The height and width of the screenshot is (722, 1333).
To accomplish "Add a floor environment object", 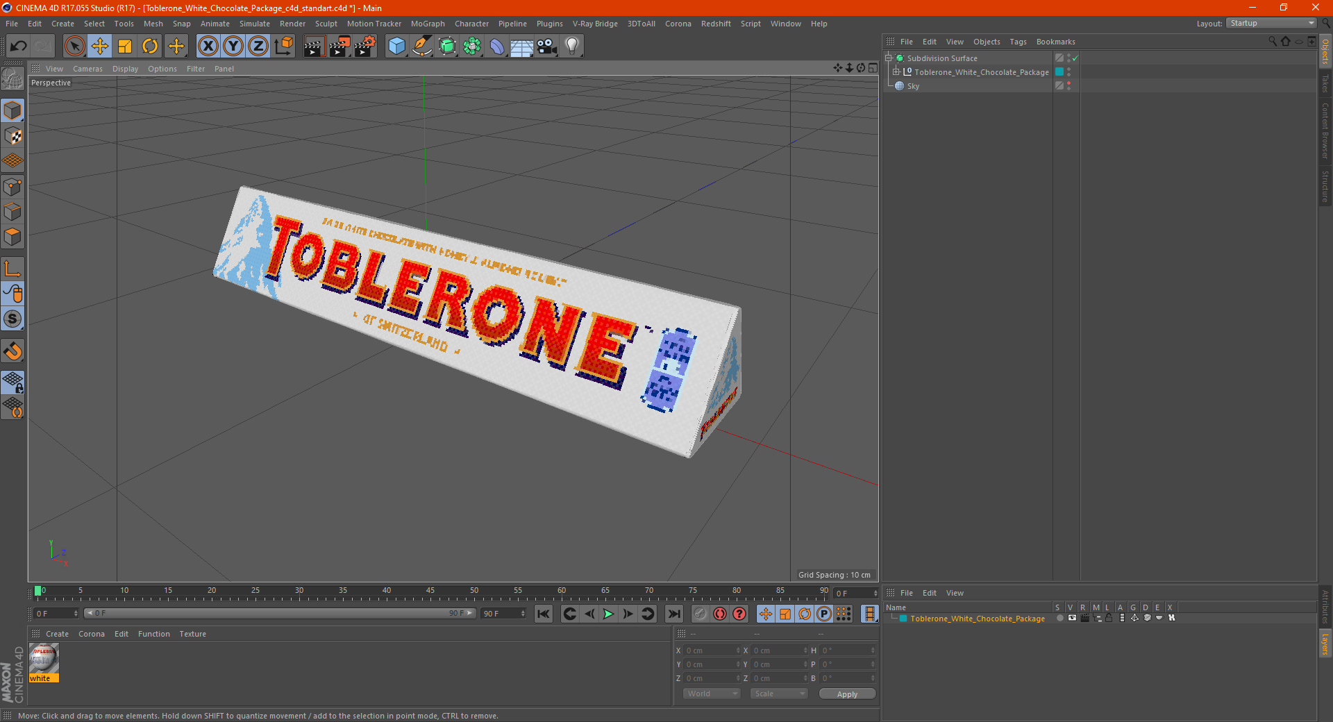I will click(521, 47).
